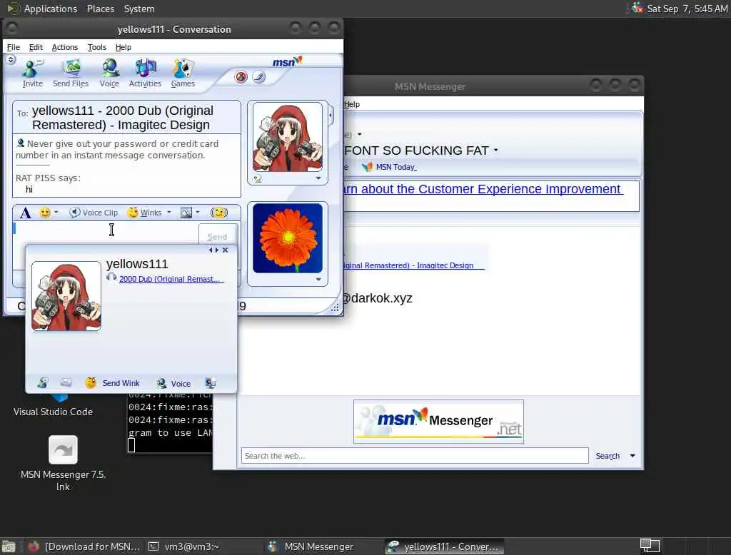Open the Search dropdown arrow in MSN Messenger
731x555 pixels.
click(632, 456)
